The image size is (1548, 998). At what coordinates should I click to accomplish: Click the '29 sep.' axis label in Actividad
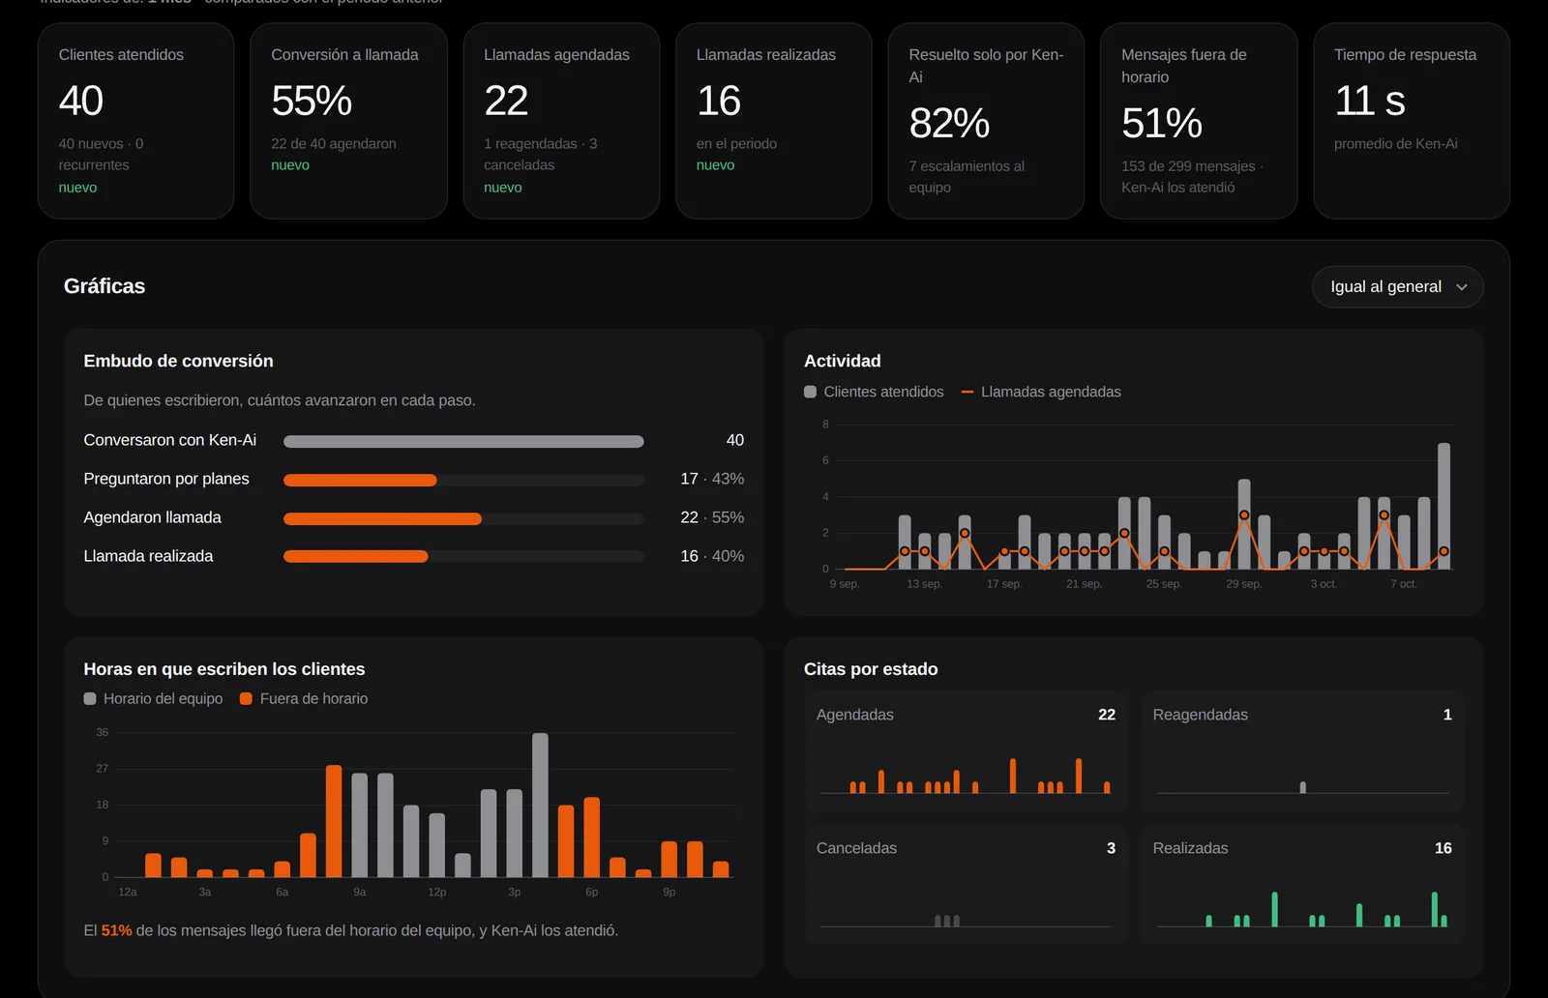click(x=1244, y=584)
